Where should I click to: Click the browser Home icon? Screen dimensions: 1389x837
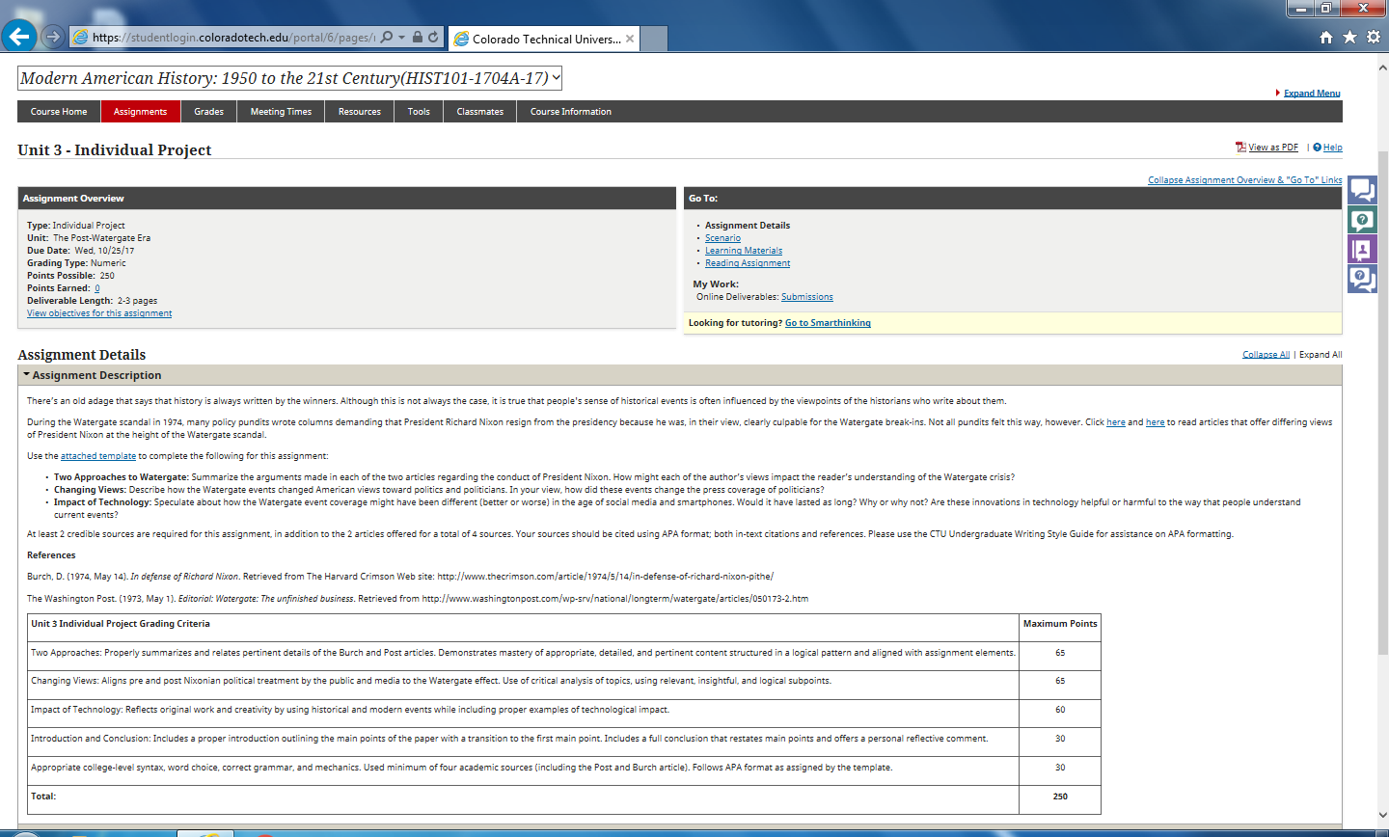1326,37
